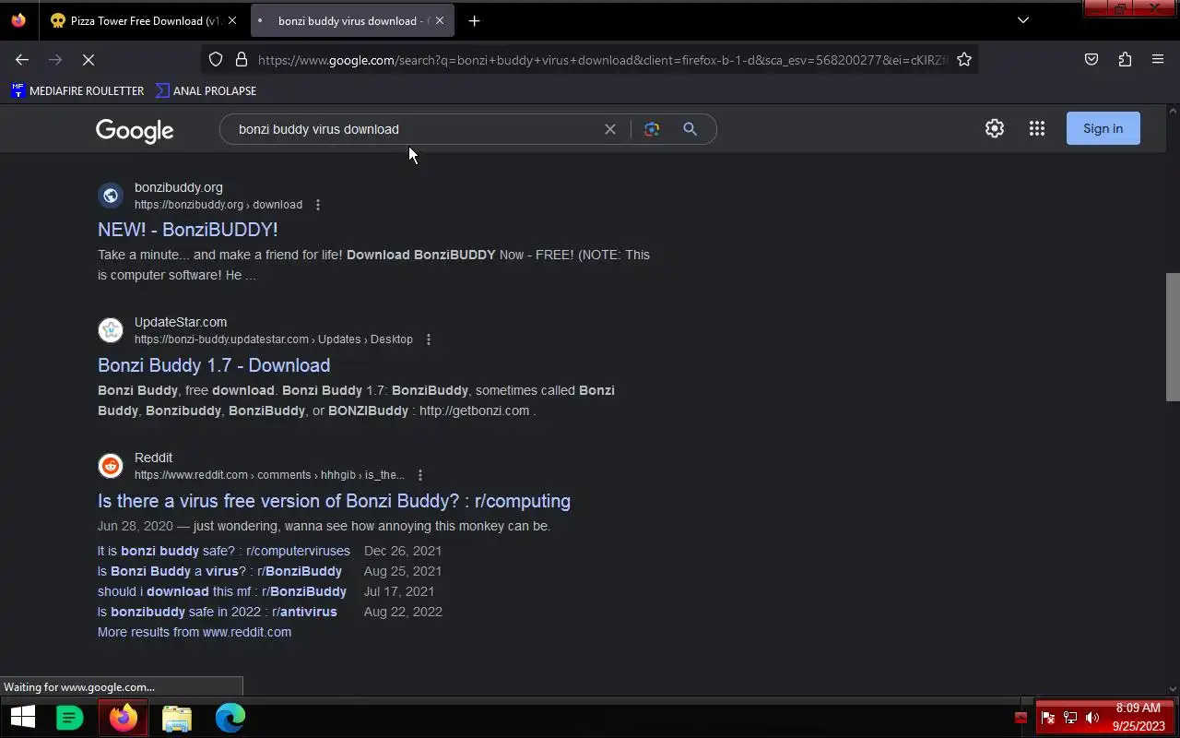Click the network icon in system tray
1180x738 pixels.
pos(1070,718)
